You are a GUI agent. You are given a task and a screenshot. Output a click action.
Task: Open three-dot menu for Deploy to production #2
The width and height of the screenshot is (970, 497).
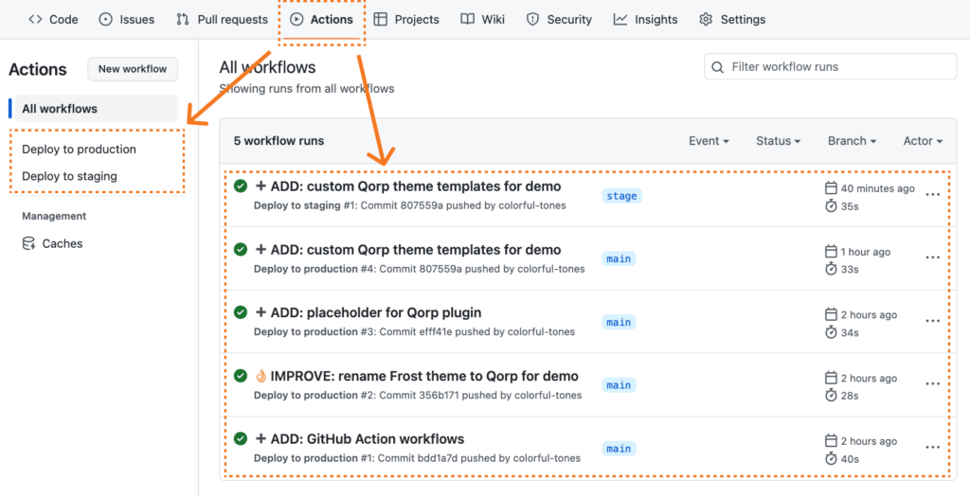click(932, 384)
